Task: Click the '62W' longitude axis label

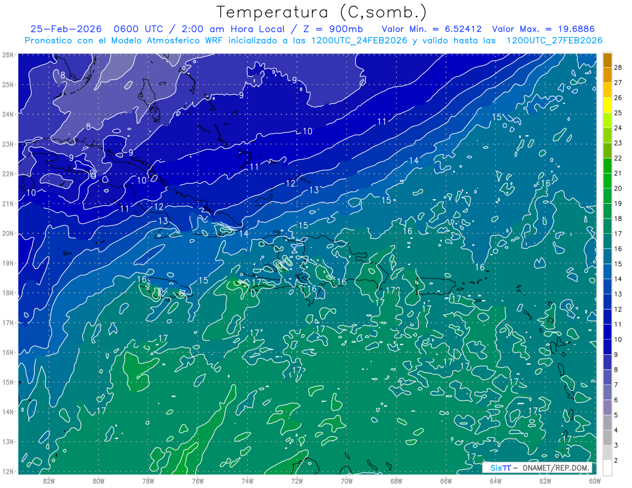Action: tap(546, 481)
